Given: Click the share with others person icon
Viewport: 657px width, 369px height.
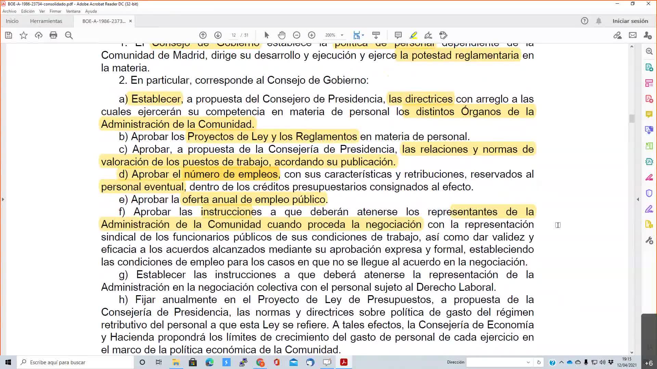Looking at the screenshot, I should pos(647,35).
